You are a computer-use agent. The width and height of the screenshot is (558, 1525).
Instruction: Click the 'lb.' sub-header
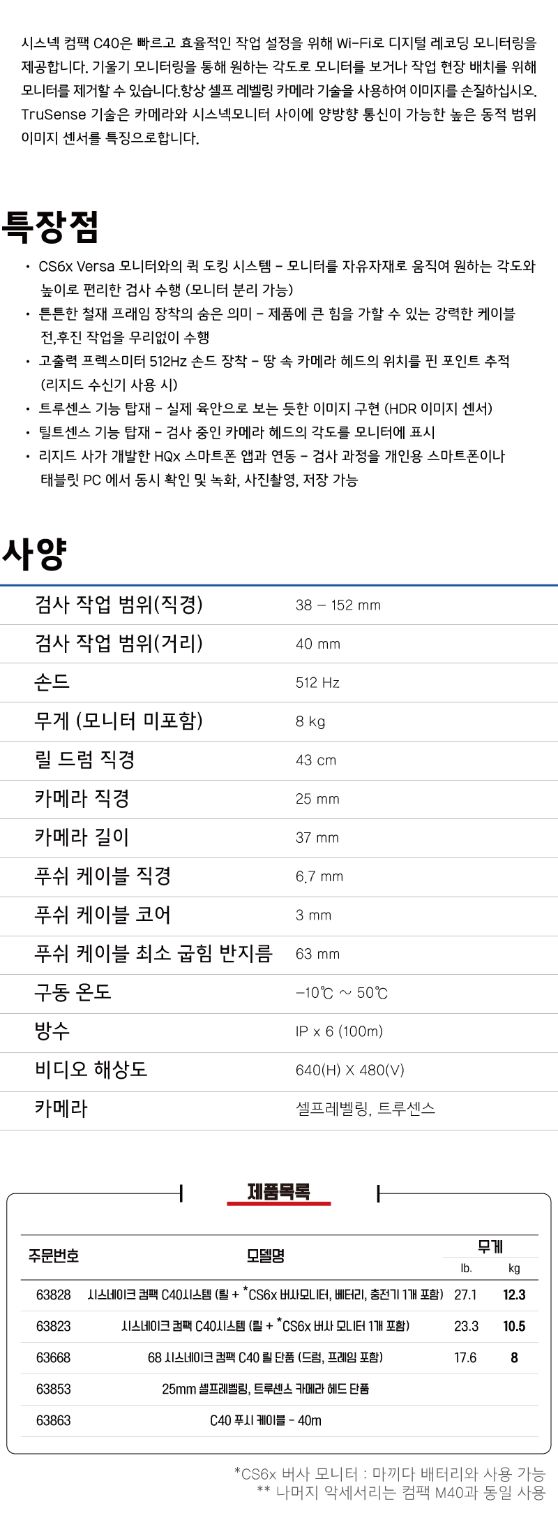tap(467, 1269)
